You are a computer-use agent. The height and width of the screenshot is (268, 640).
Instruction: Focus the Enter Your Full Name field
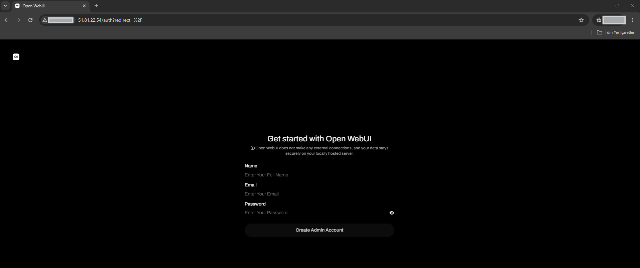tap(319, 175)
